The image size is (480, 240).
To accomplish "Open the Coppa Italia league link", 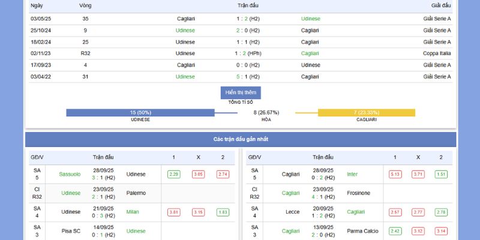I will coord(437,53).
